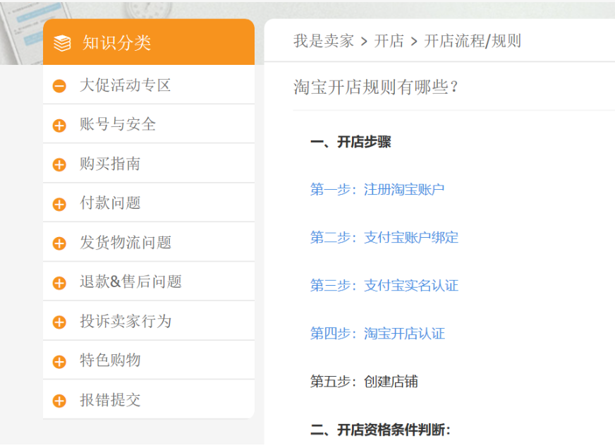The height and width of the screenshot is (448, 615).
Task: Expand the 退款&售后问题 plus icon
Action: (x=59, y=283)
